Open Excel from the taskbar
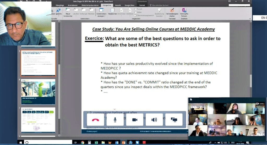This screenshot has height=145, width=267. coord(96,142)
